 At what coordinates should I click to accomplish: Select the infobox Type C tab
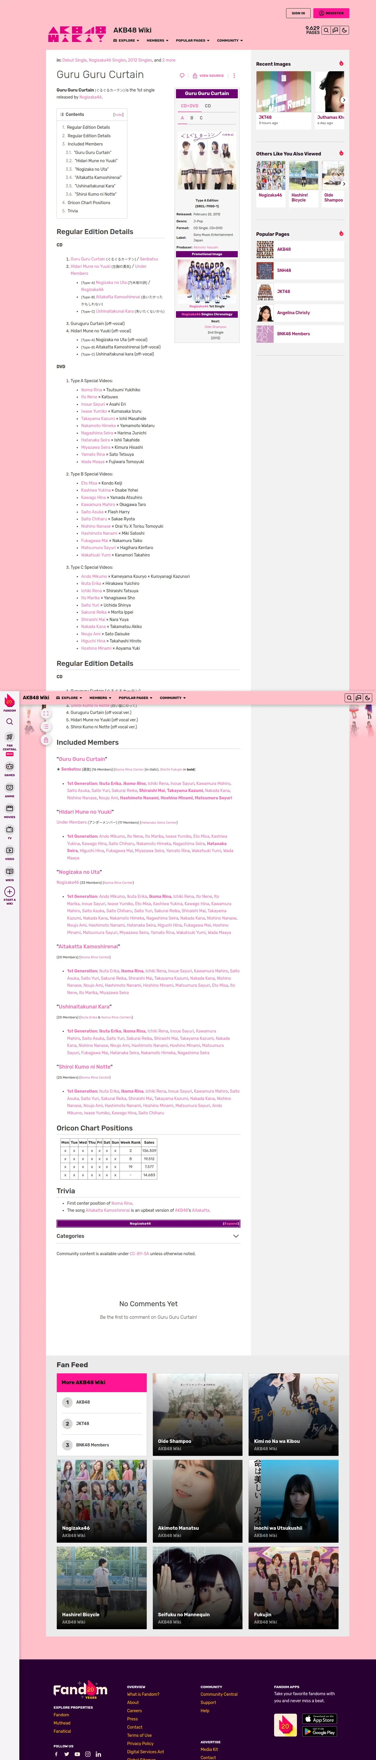pos(201,118)
